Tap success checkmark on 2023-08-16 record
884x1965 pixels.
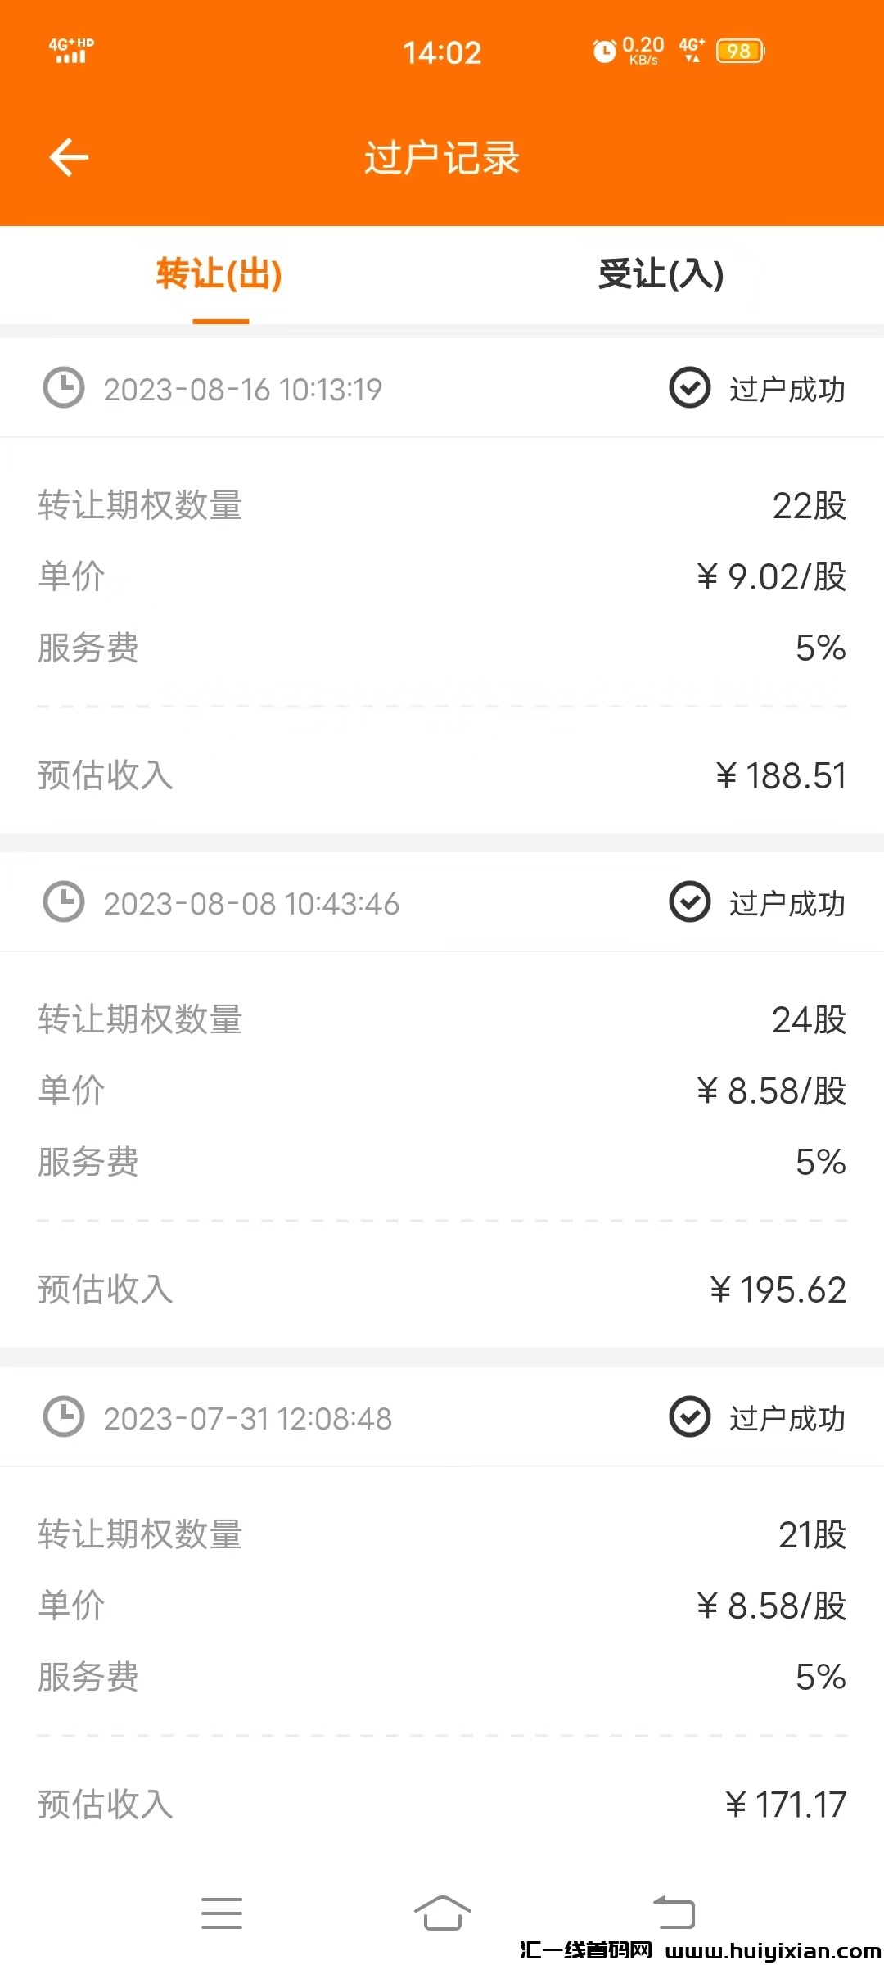coord(690,388)
